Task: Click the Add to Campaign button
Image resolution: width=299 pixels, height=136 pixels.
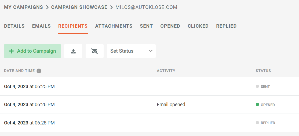Action: click(32, 51)
